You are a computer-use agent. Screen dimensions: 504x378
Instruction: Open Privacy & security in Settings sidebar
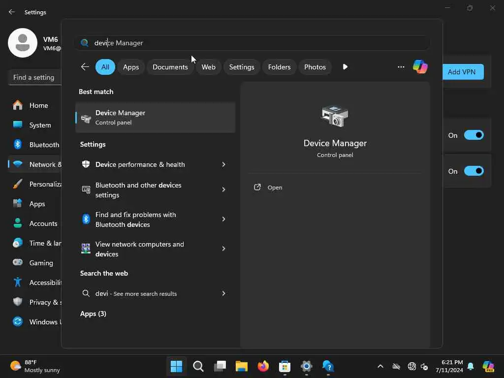click(x=35, y=302)
